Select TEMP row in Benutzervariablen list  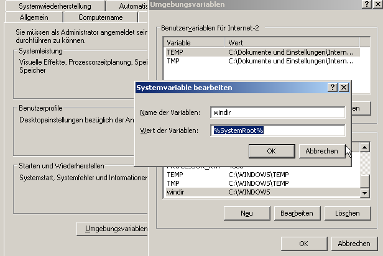point(261,53)
